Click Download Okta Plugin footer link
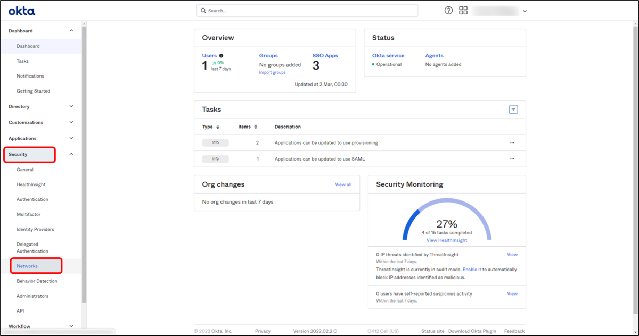The height and width of the screenshot is (336, 639). [x=473, y=331]
